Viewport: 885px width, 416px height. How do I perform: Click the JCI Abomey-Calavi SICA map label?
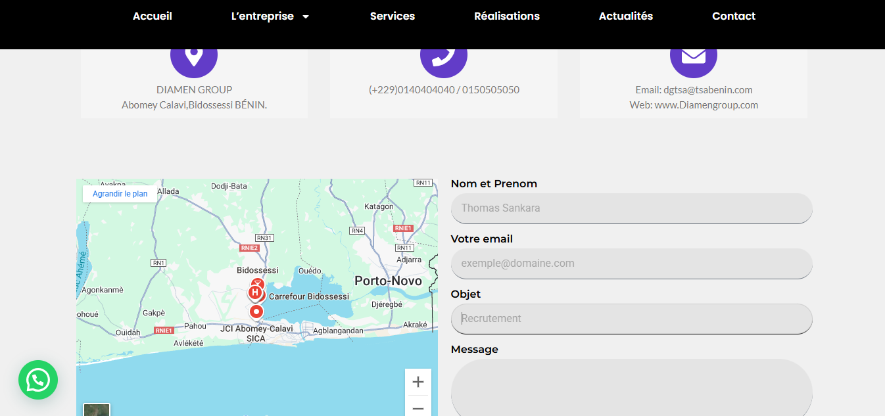256,334
